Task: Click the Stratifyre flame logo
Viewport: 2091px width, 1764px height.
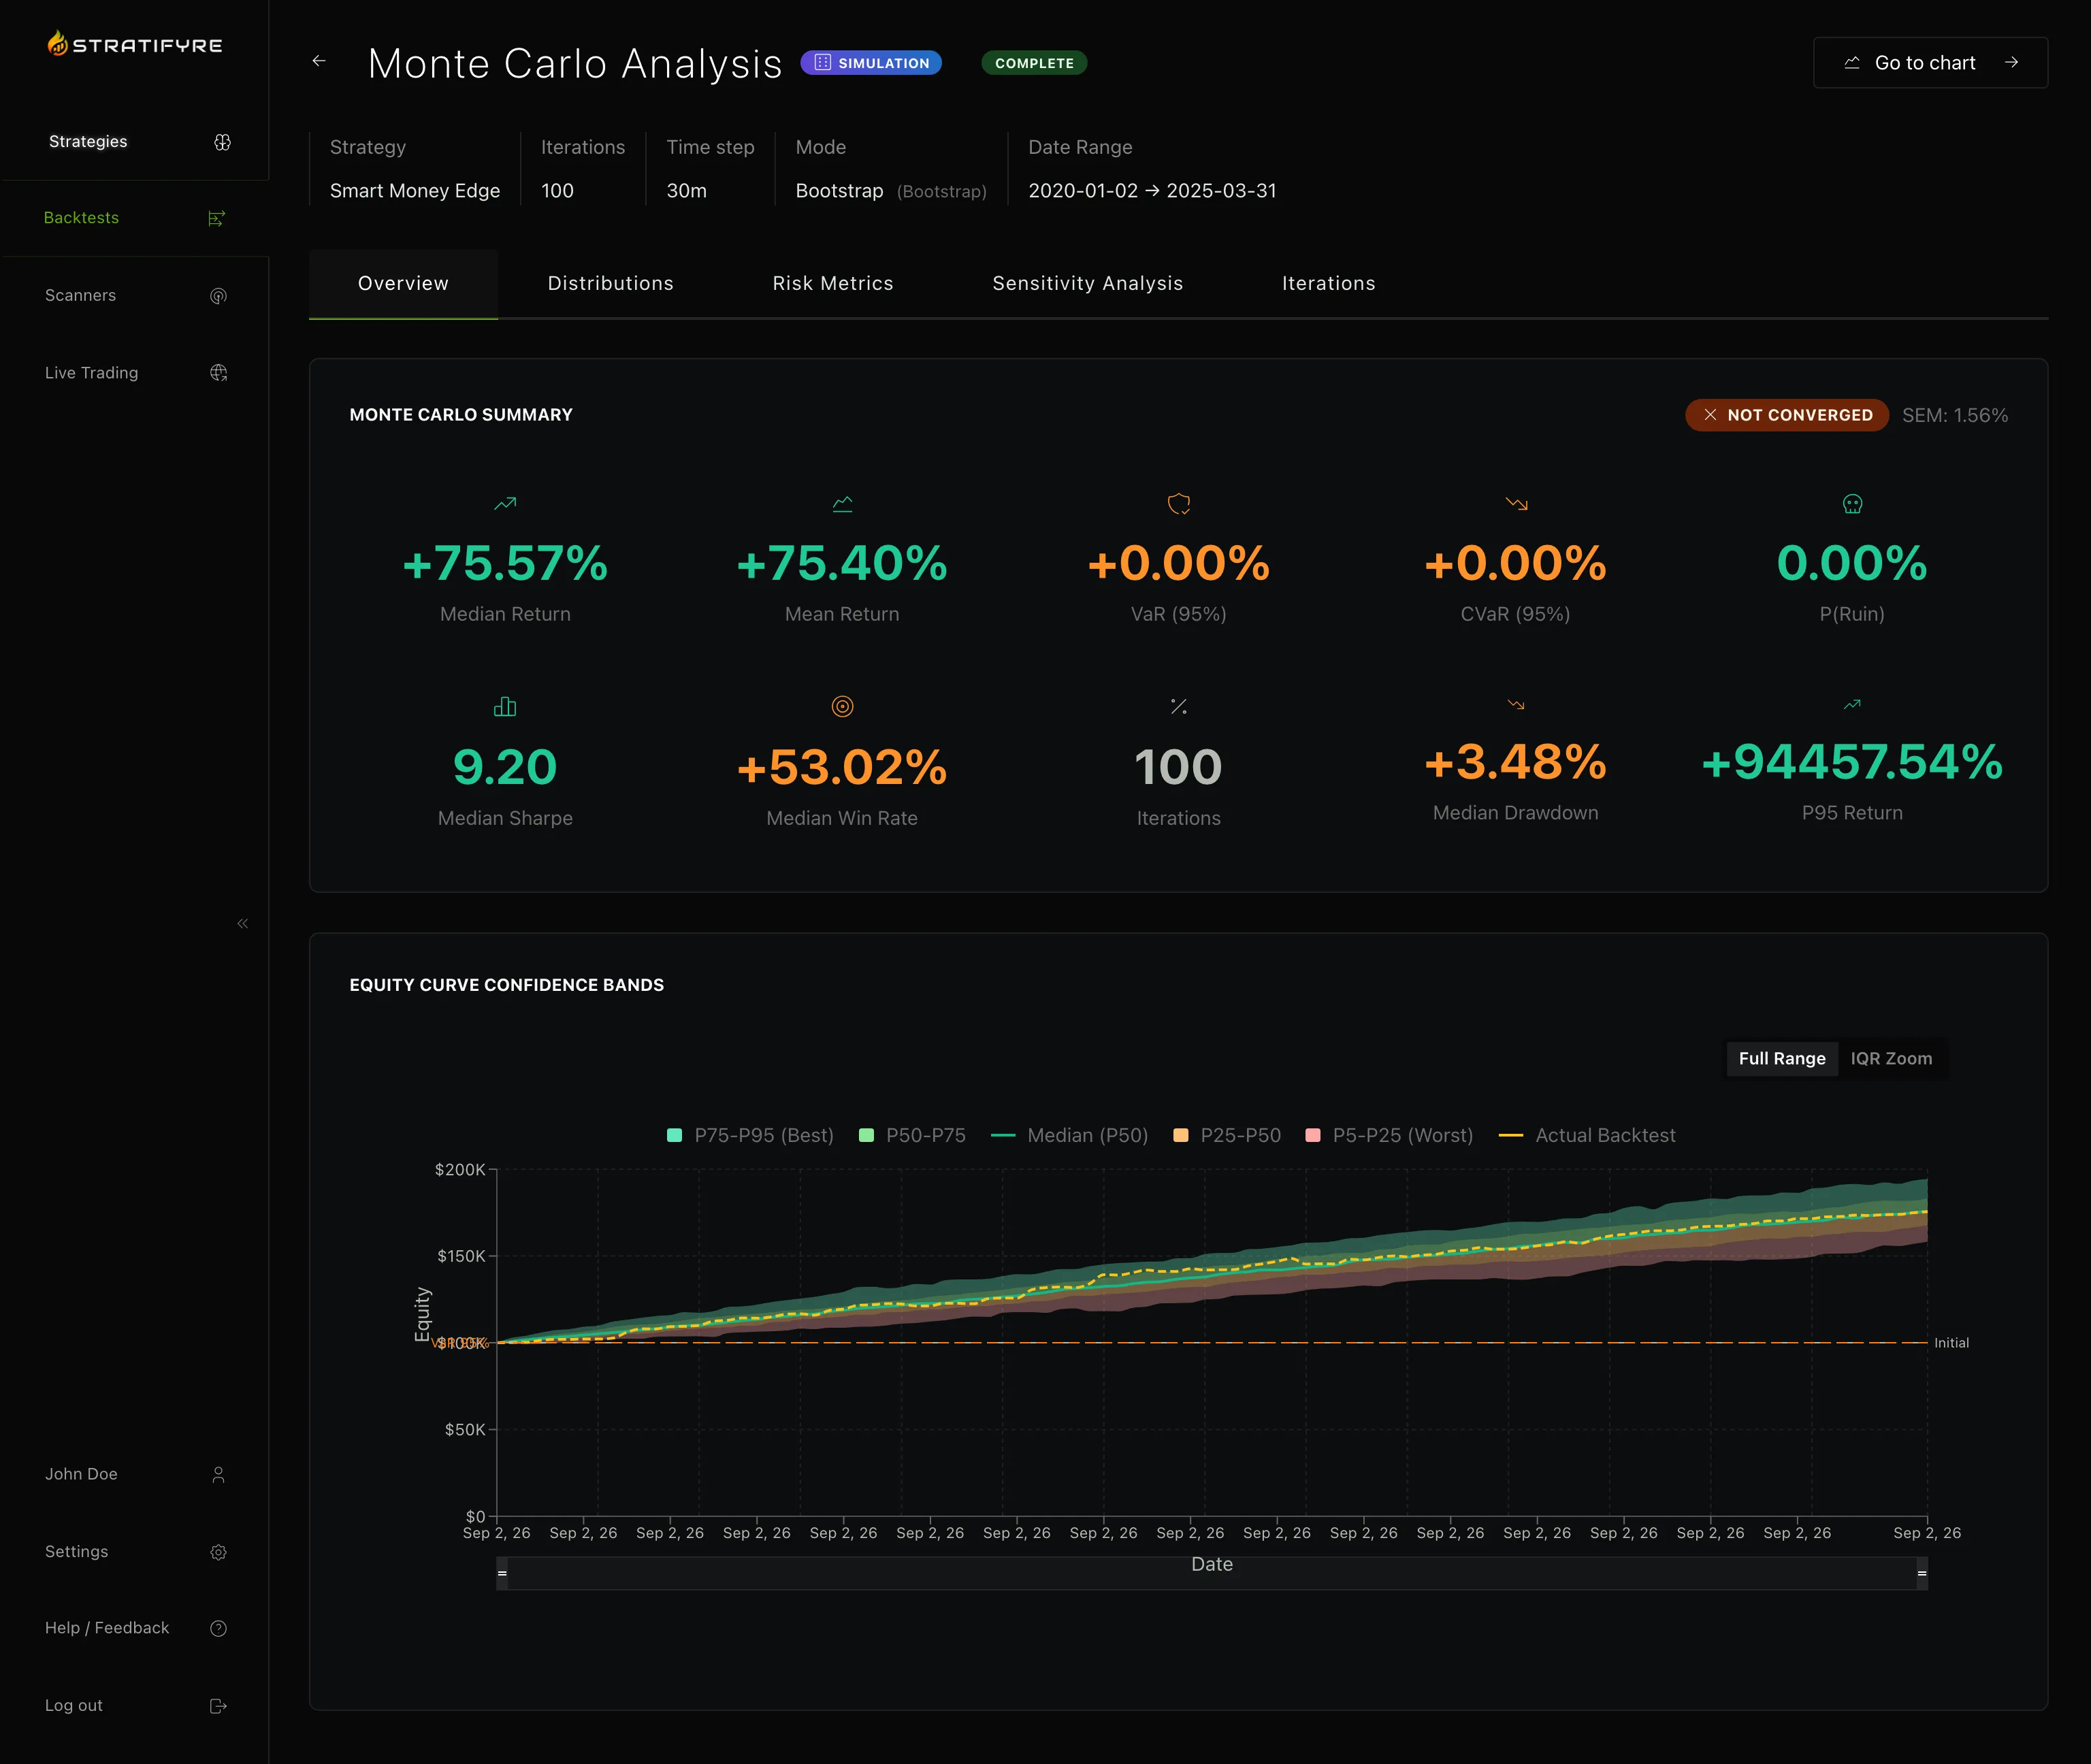Action: 58,43
